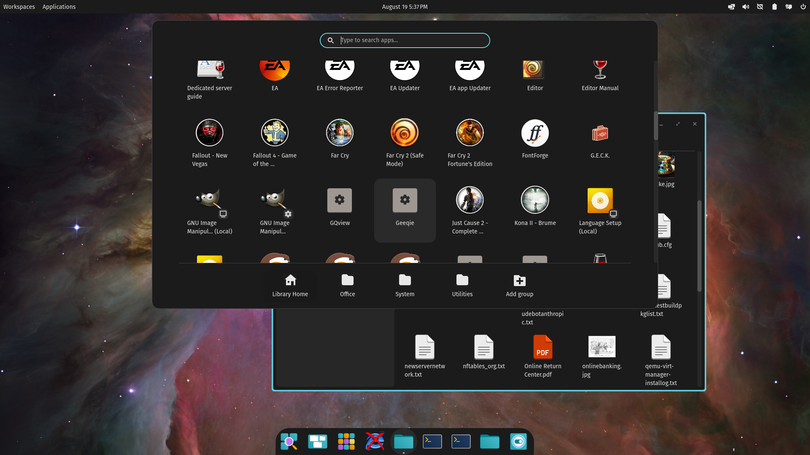This screenshot has height=455, width=810.
Task: Open EA app Updater
Action: pyautogui.click(x=470, y=76)
